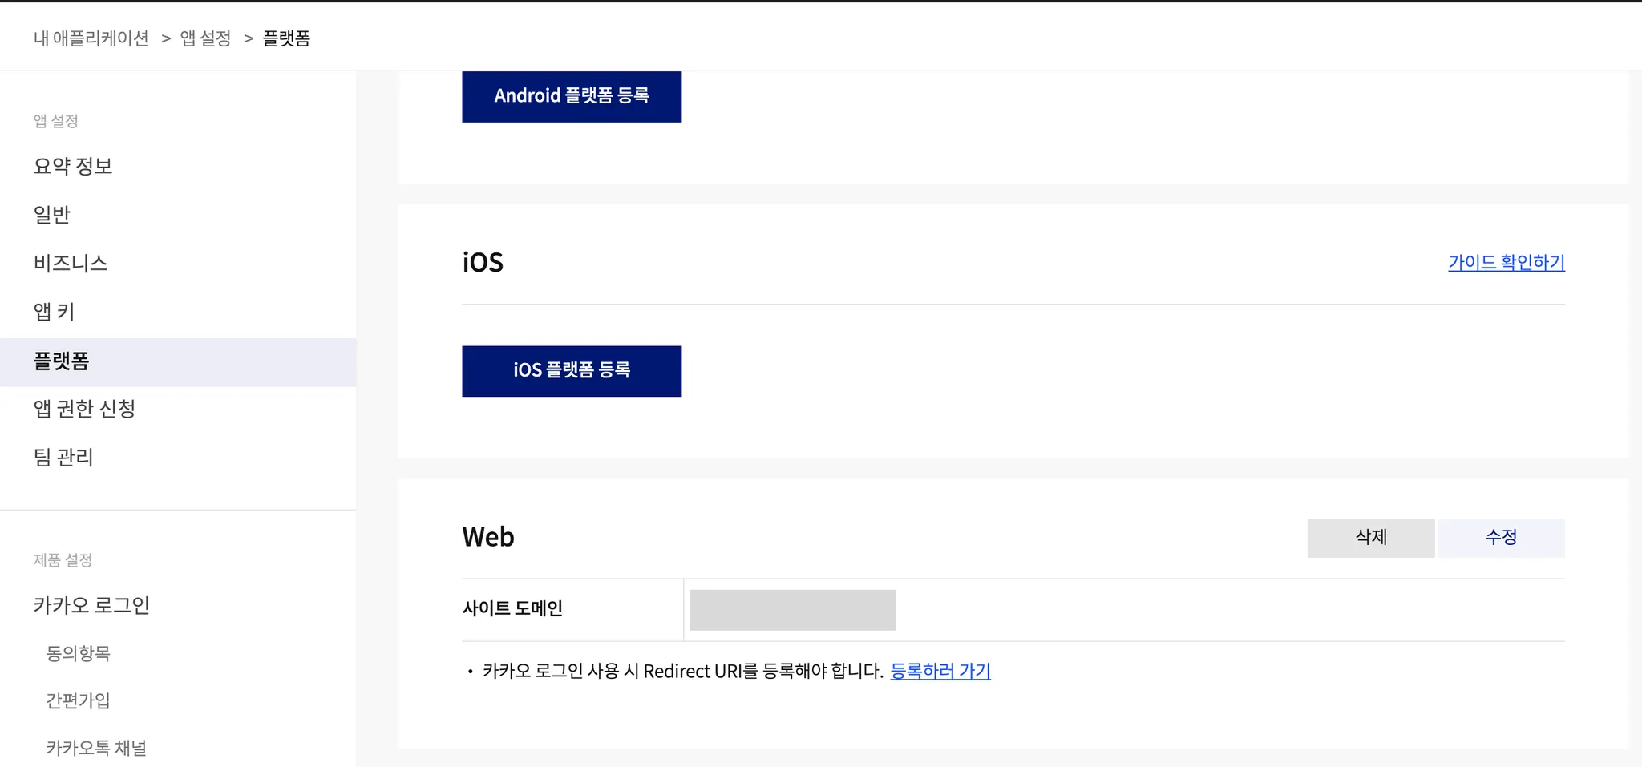Viewport: 1642px width, 767px height.
Task: Select the masked 사이트 도메인 value field
Action: tap(792, 610)
